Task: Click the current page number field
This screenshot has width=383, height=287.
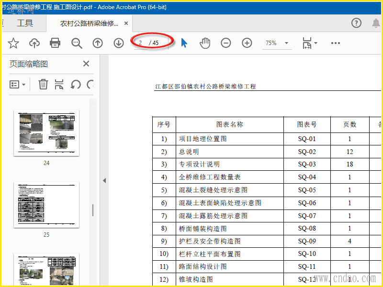Action: [141, 43]
